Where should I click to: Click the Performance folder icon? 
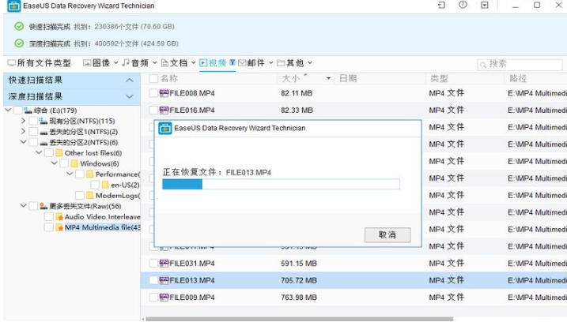click(89, 174)
